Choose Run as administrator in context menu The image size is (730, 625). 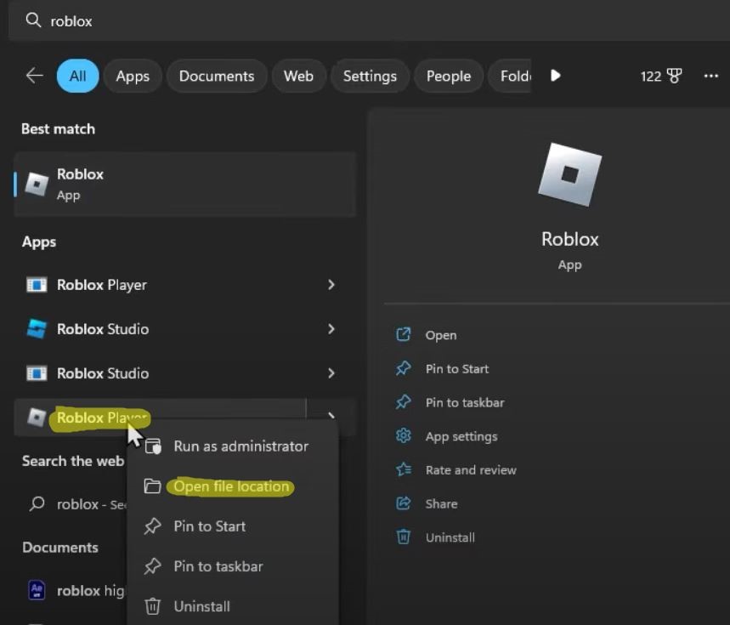click(x=232, y=446)
